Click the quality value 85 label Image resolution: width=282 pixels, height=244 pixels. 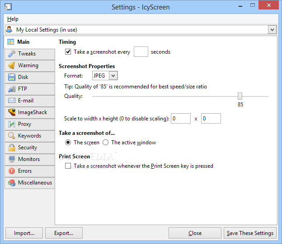coord(240,105)
